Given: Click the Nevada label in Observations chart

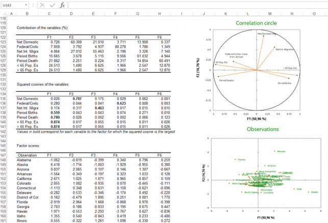Looking at the screenshot, I should [281, 151].
